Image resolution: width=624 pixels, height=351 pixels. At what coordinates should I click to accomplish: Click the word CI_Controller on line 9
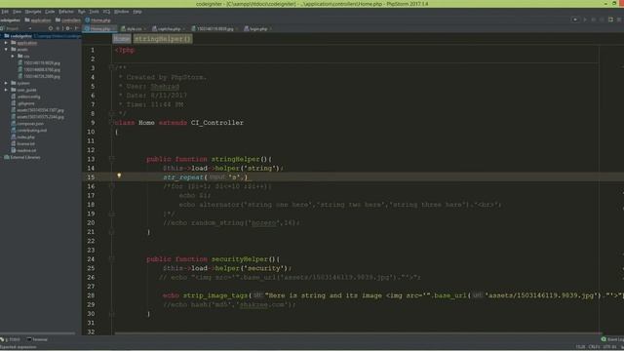pos(217,123)
